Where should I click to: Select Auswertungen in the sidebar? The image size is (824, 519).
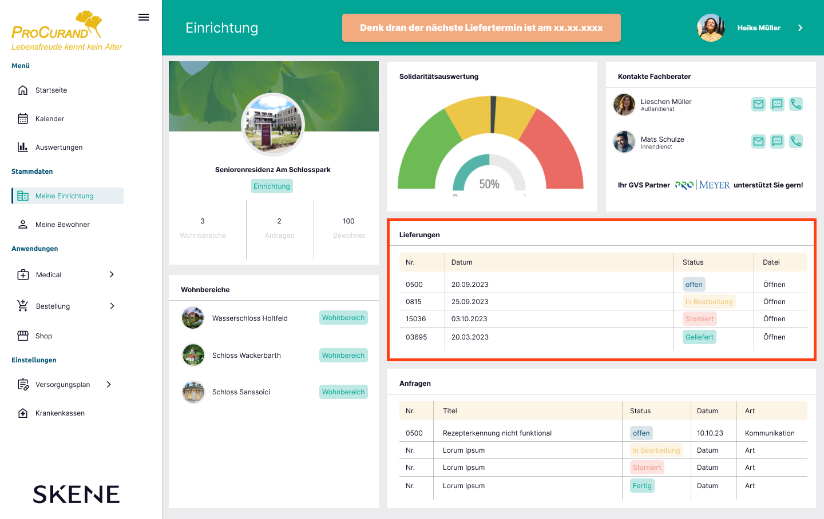(x=58, y=147)
